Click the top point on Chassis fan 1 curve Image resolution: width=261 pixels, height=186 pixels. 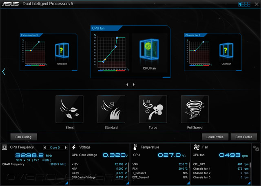pos(203,42)
